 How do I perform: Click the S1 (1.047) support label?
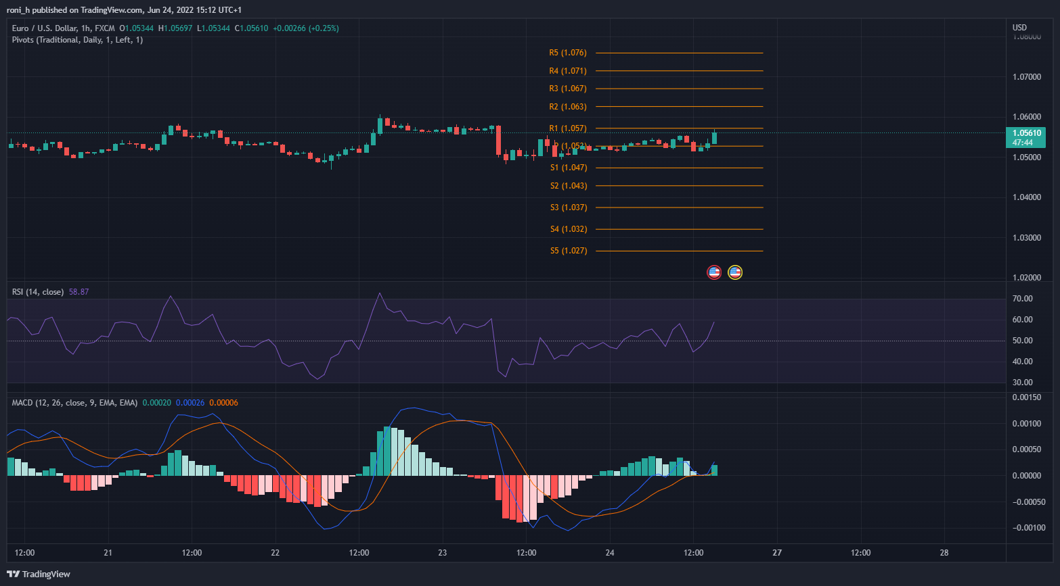(569, 168)
